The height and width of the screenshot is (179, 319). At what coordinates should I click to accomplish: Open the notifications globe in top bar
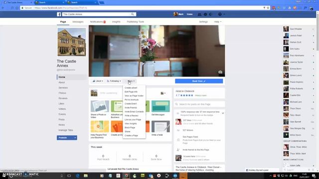pos(211,14)
